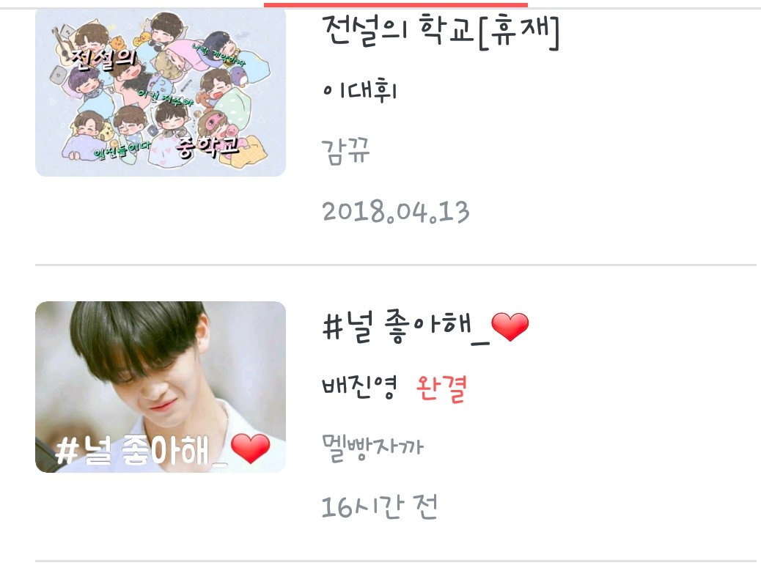Image resolution: width=761 pixels, height=571 pixels.
Task: Open the 전설의 학교 cartoon cover thumbnail
Action: pos(160,92)
